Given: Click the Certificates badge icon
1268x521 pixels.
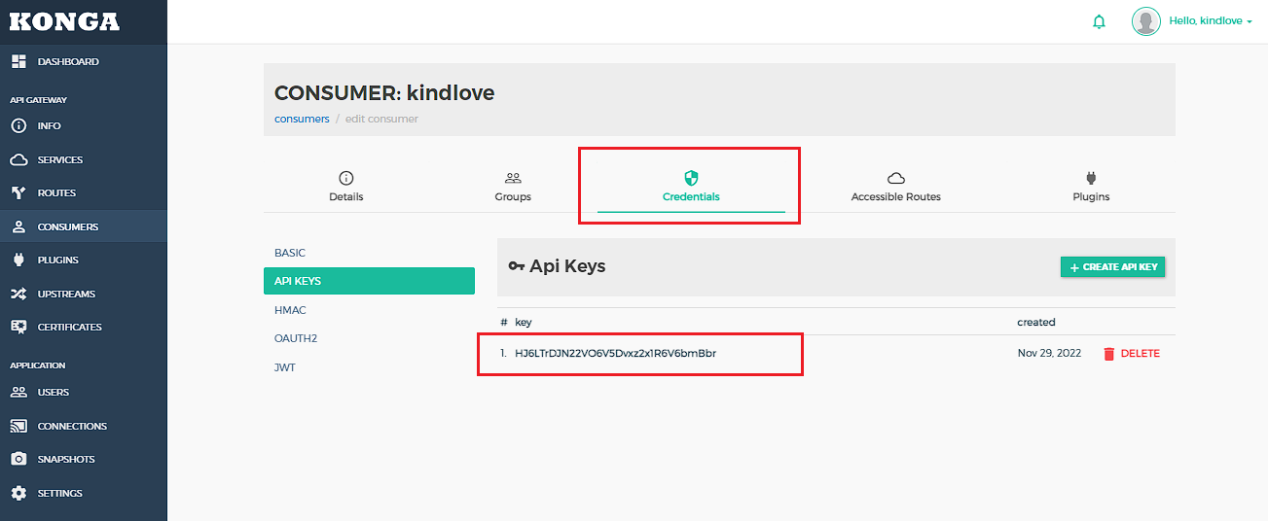Looking at the screenshot, I should pos(18,327).
